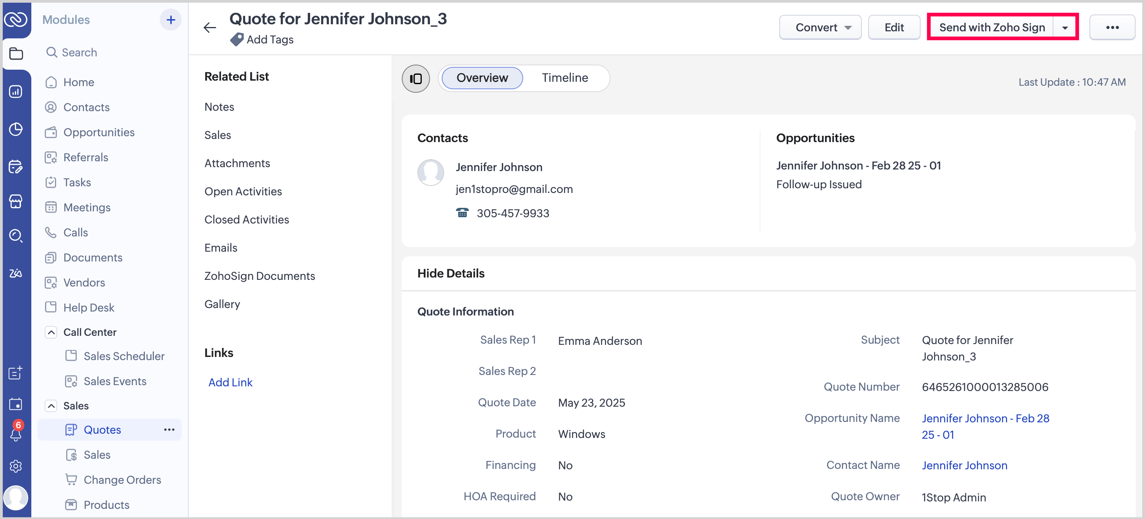Toggle the related list panel button

coord(415,79)
